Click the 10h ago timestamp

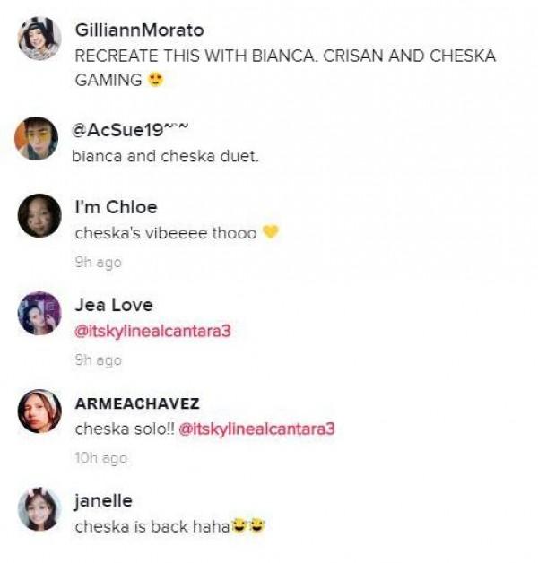click(101, 458)
